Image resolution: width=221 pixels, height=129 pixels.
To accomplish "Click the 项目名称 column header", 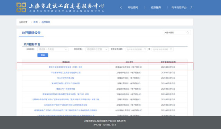I will click(x=66, y=62).
